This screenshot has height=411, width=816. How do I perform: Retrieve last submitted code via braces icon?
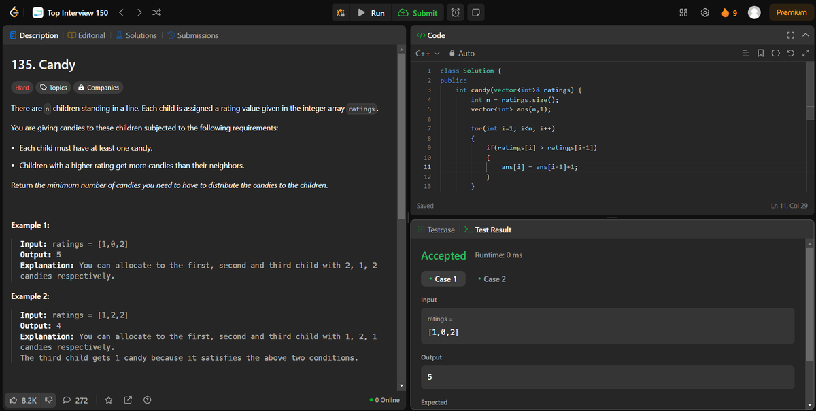click(775, 52)
